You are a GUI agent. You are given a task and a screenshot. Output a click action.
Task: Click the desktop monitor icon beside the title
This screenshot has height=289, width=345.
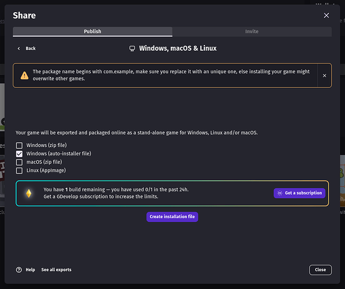132,49
